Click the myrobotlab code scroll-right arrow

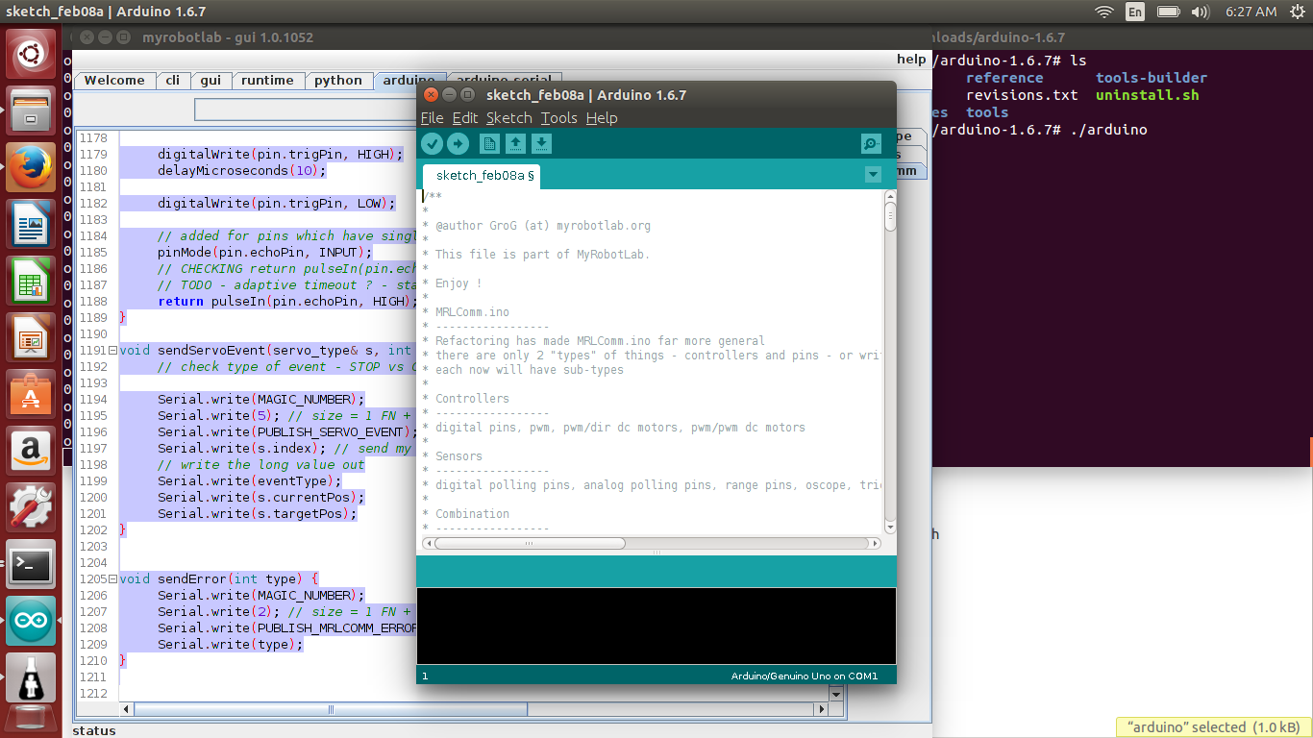coord(821,709)
